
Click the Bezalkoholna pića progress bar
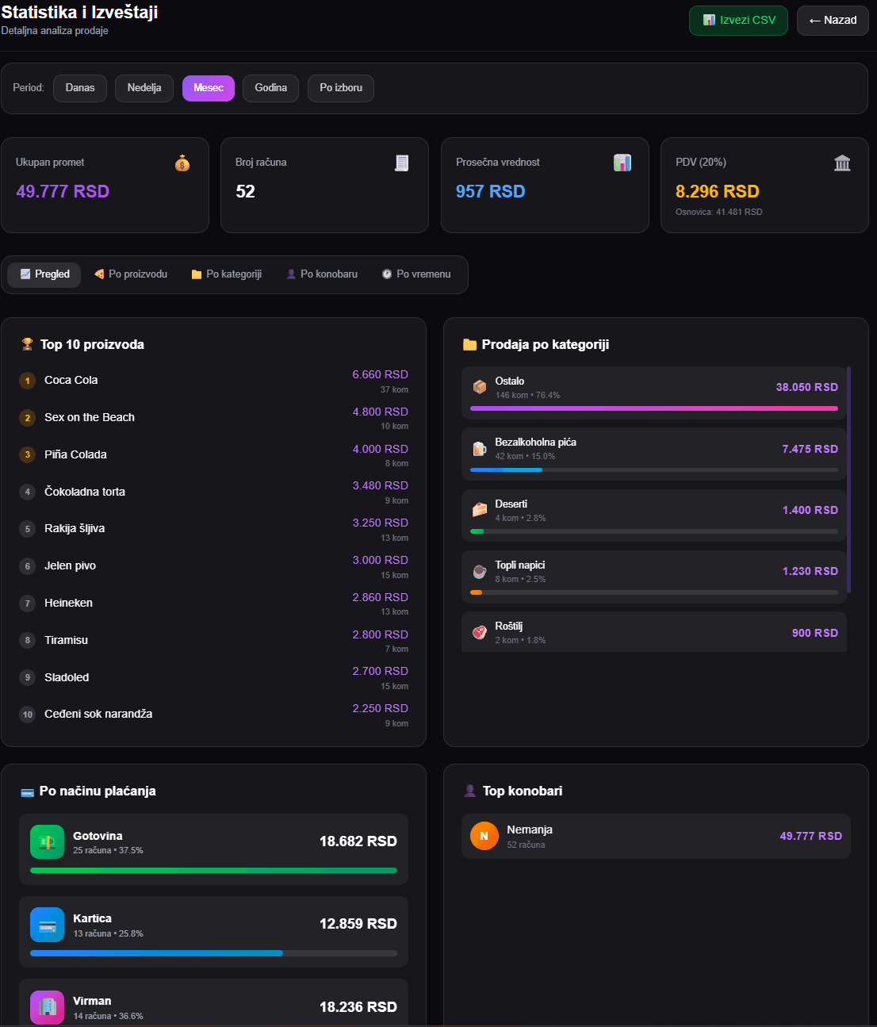[654, 469]
